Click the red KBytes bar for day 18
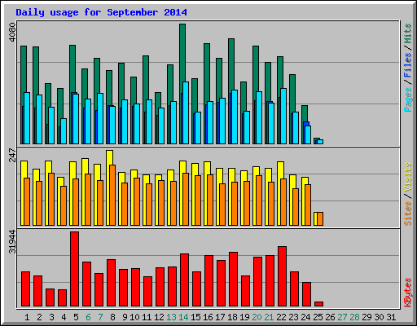The width and height of the screenshot is (417, 326). (x=233, y=280)
